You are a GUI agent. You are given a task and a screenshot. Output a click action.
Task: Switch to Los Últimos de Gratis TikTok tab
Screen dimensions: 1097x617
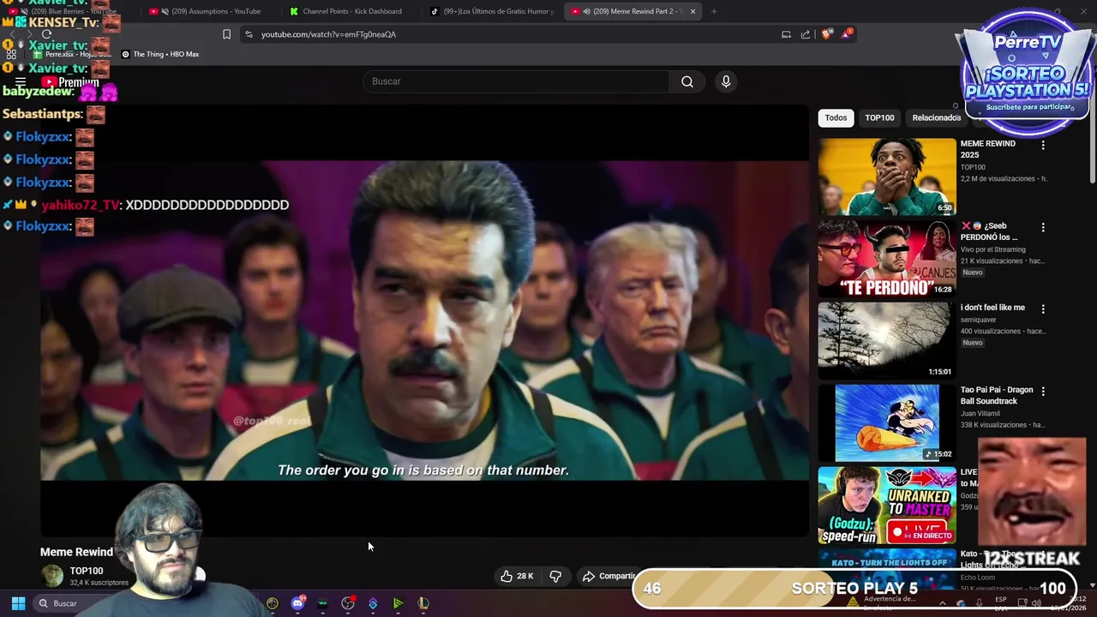492,11
